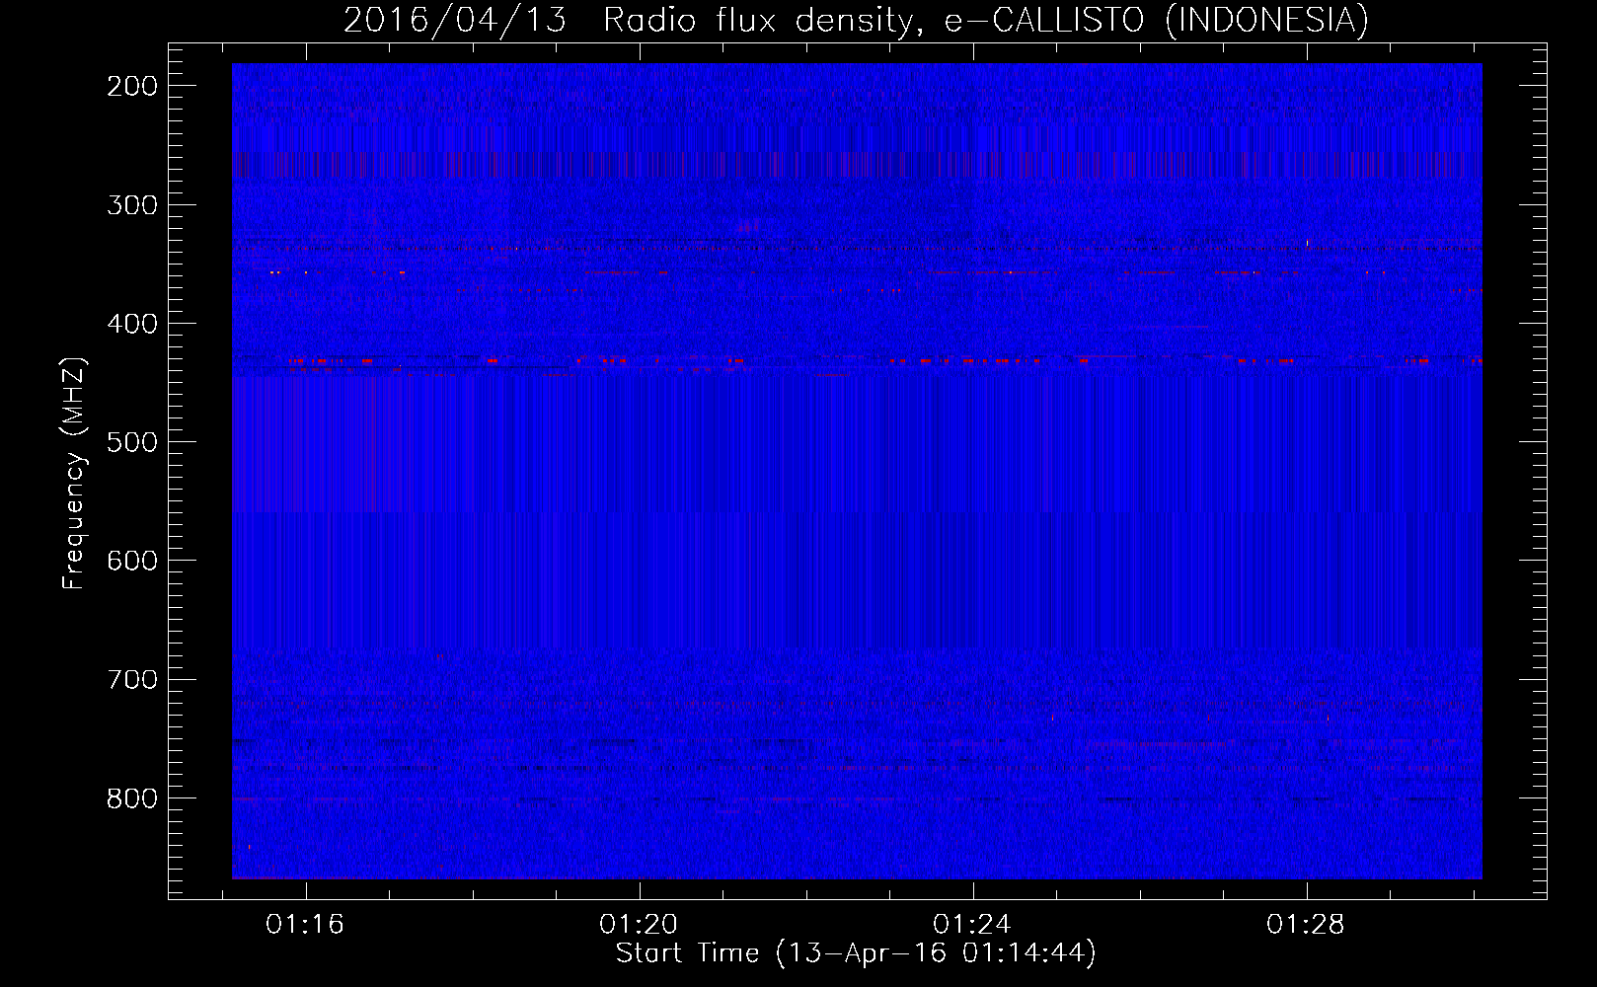Click the 800 frequency tick label

pyautogui.click(x=132, y=797)
